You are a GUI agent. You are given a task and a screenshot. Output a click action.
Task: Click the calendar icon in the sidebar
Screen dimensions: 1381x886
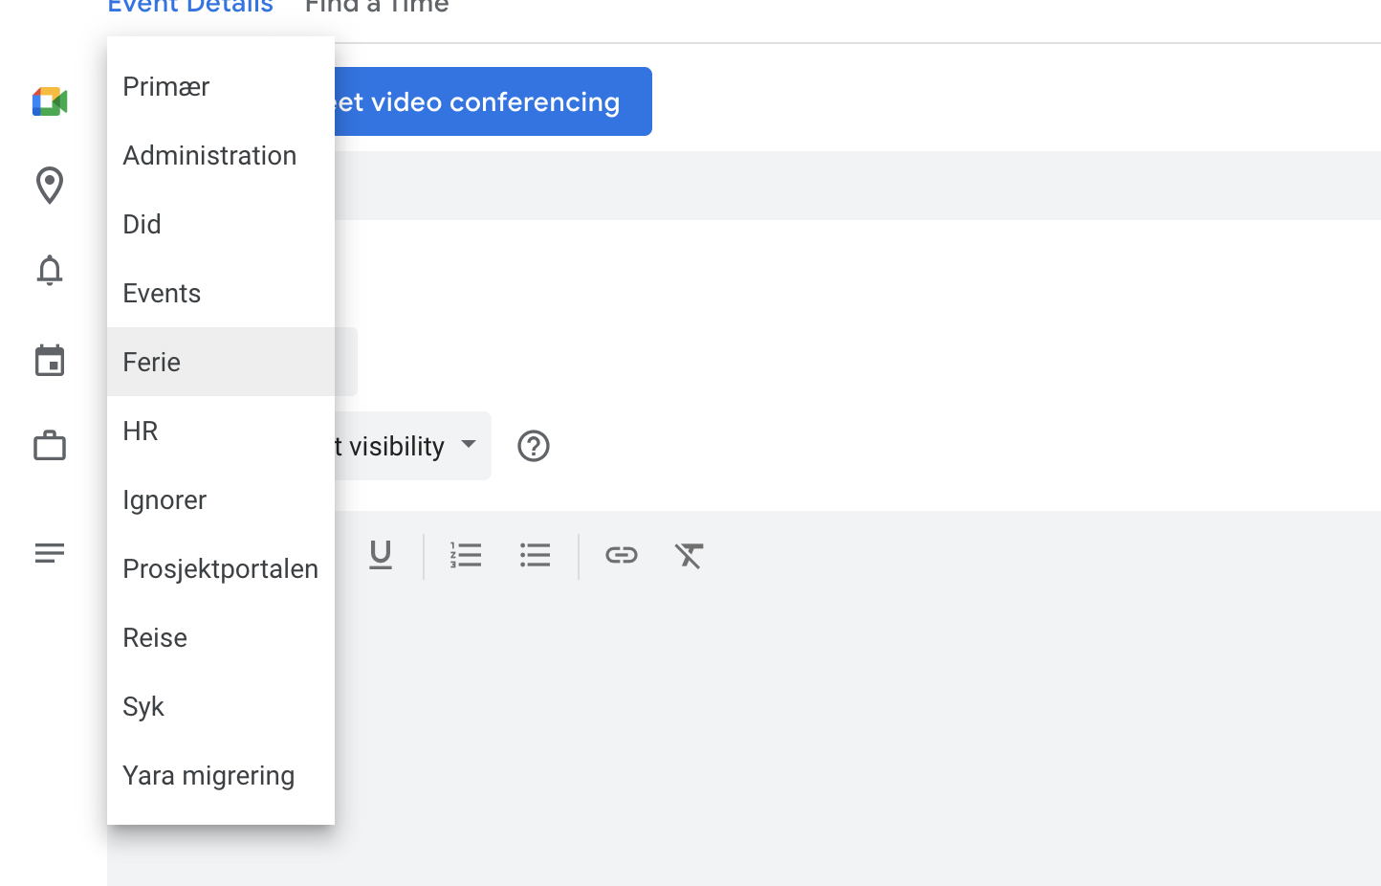point(50,361)
